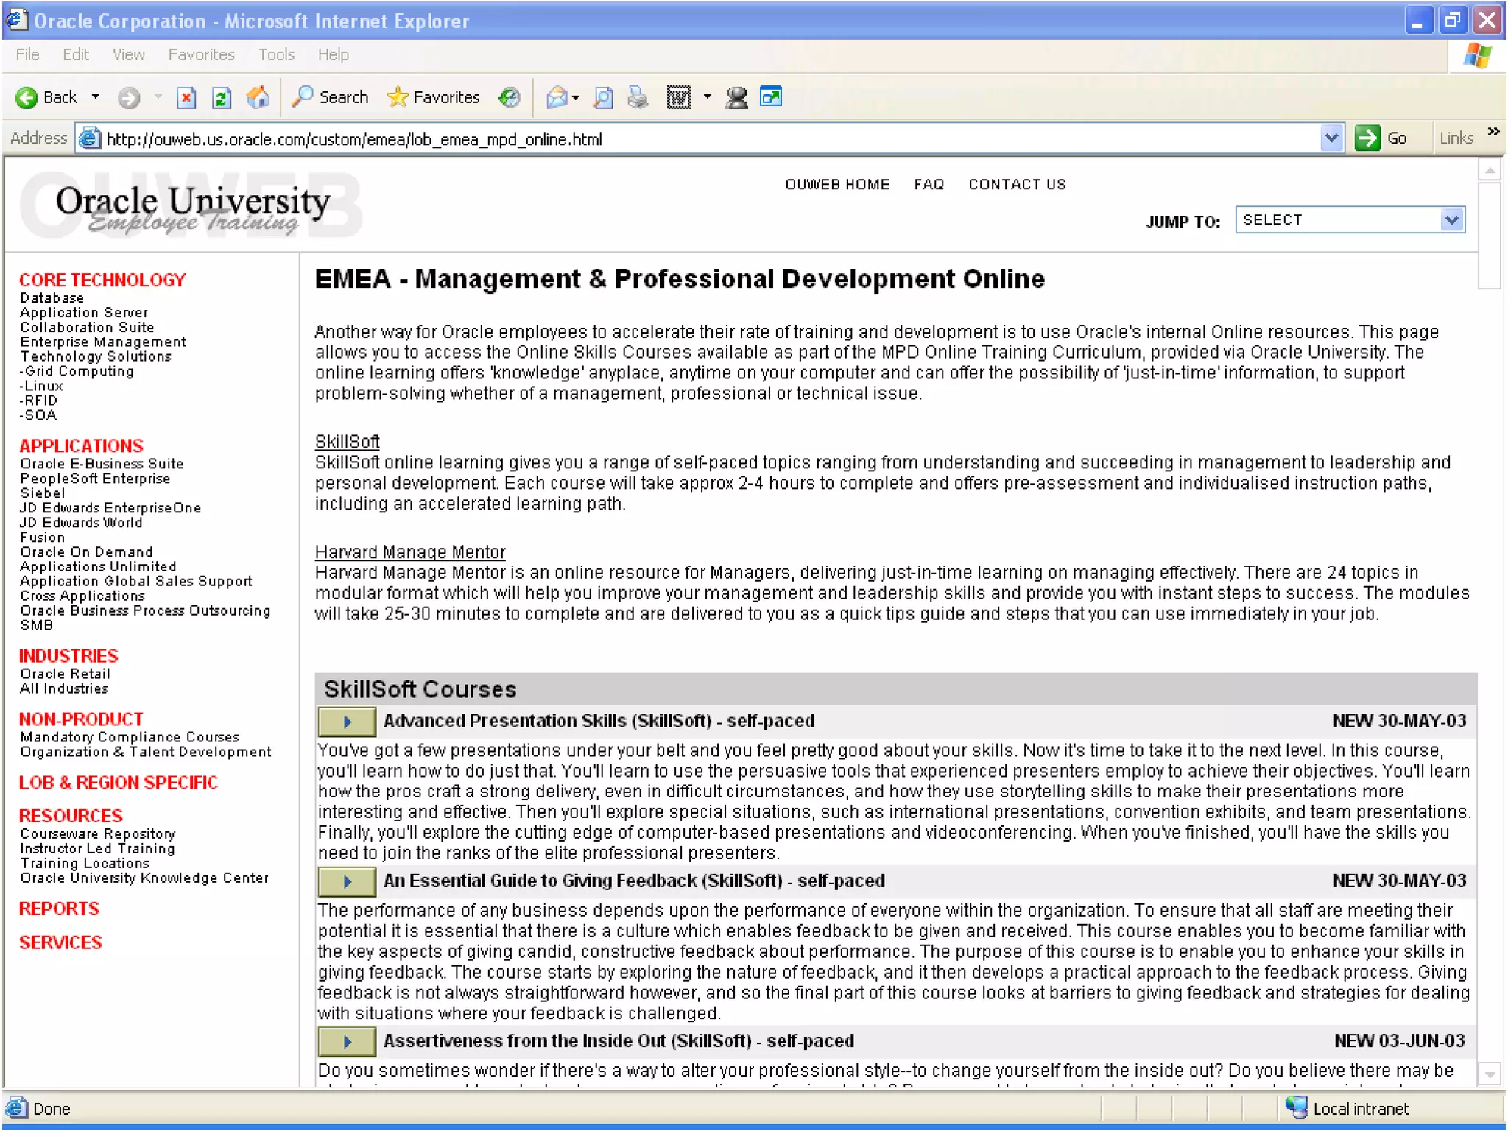This screenshot has height=1131, width=1508.
Task: Open the Favorites menu
Action: pos(201,54)
